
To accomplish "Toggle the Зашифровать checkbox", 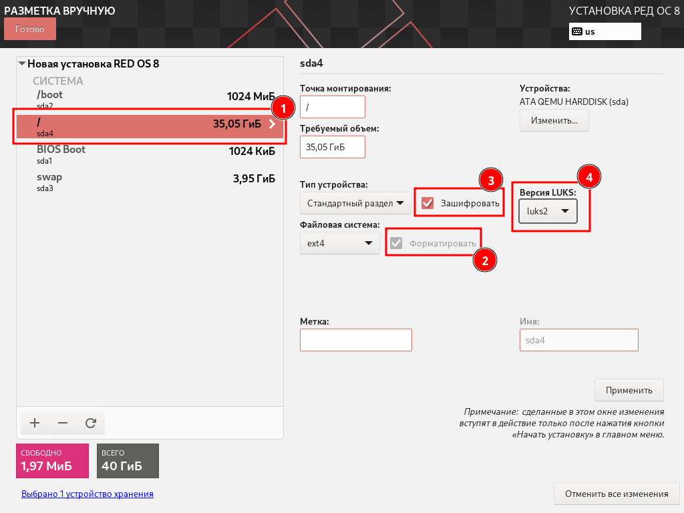I will (427, 203).
